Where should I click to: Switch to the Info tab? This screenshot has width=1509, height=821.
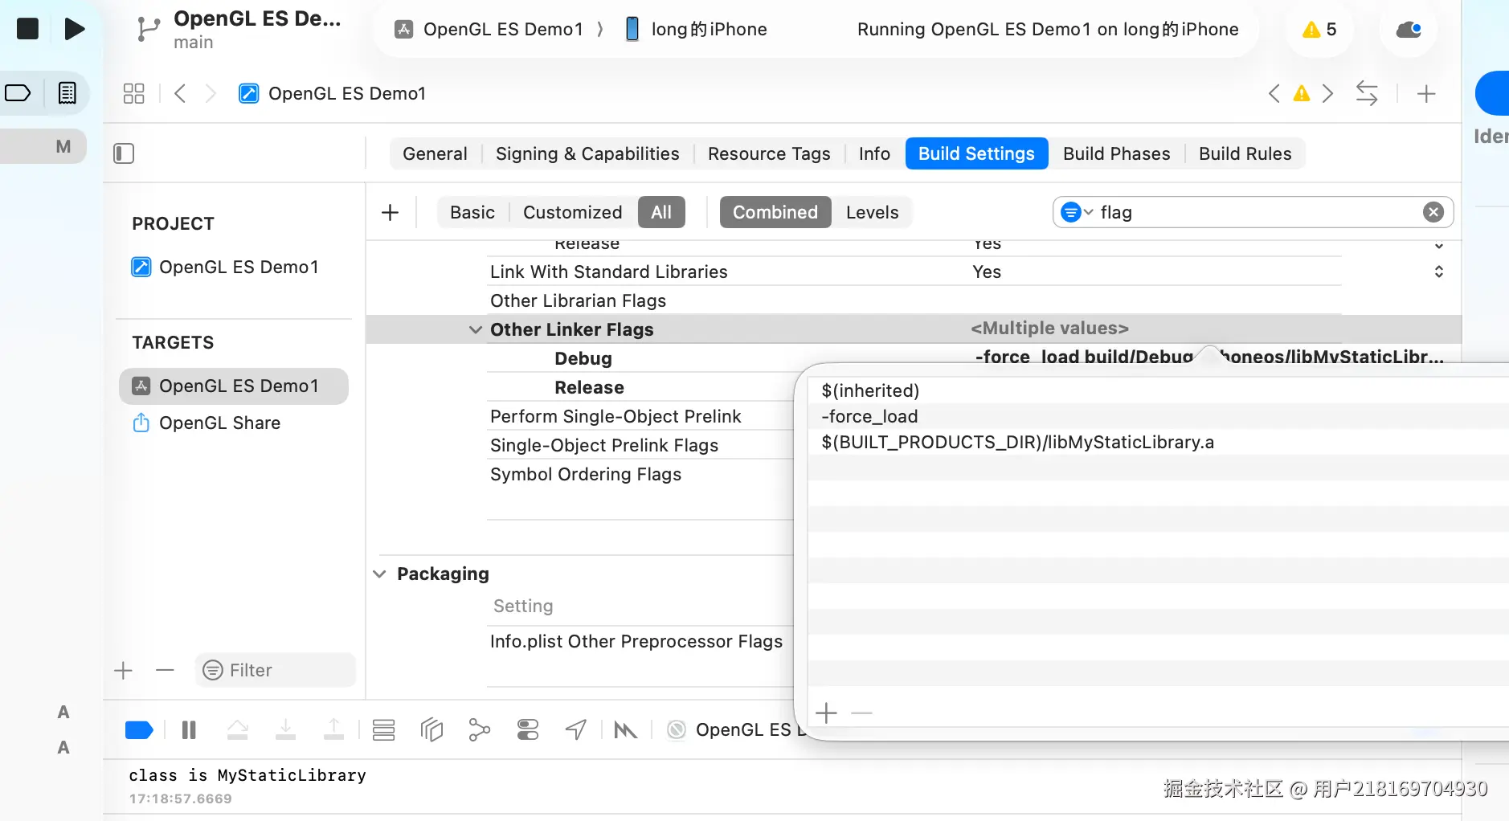point(874,153)
